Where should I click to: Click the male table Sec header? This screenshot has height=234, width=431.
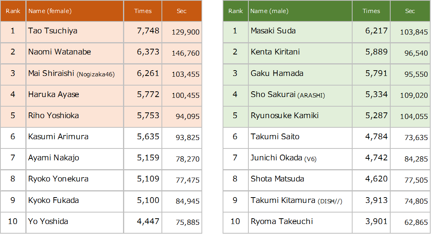point(410,11)
